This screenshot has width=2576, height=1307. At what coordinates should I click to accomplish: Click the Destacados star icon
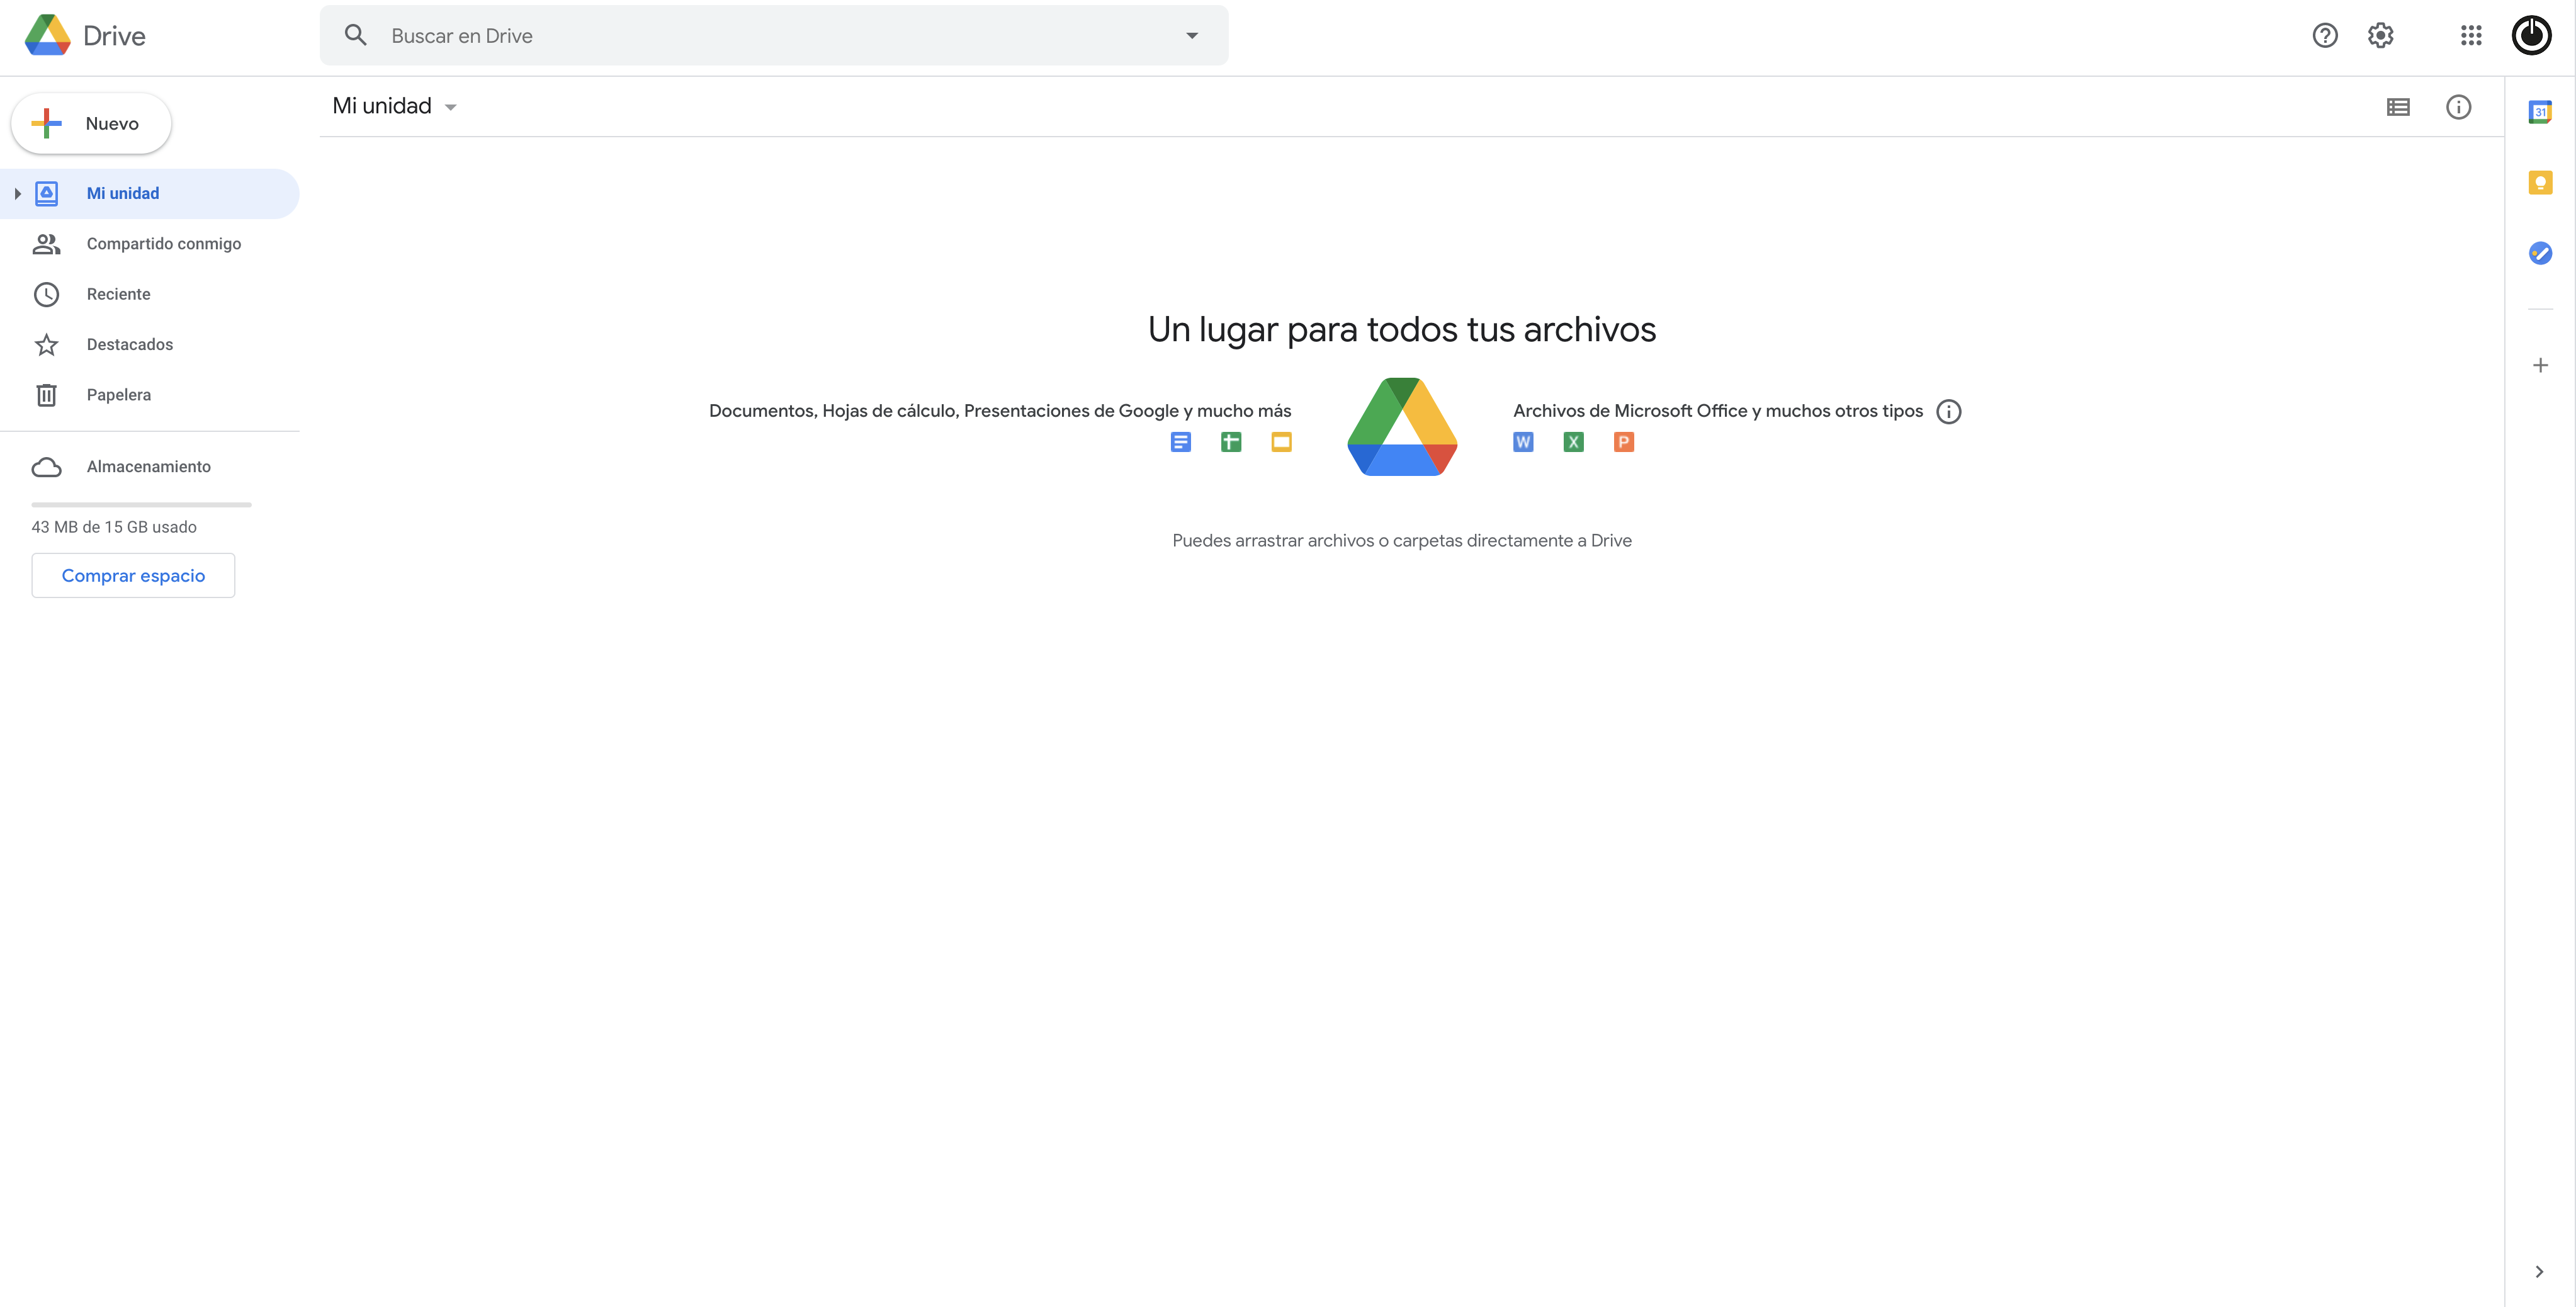pyautogui.click(x=46, y=345)
